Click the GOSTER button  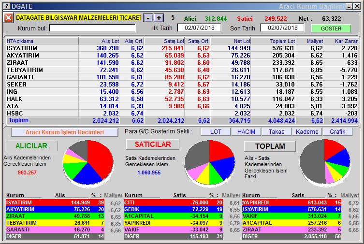pyautogui.click(x=331, y=29)
